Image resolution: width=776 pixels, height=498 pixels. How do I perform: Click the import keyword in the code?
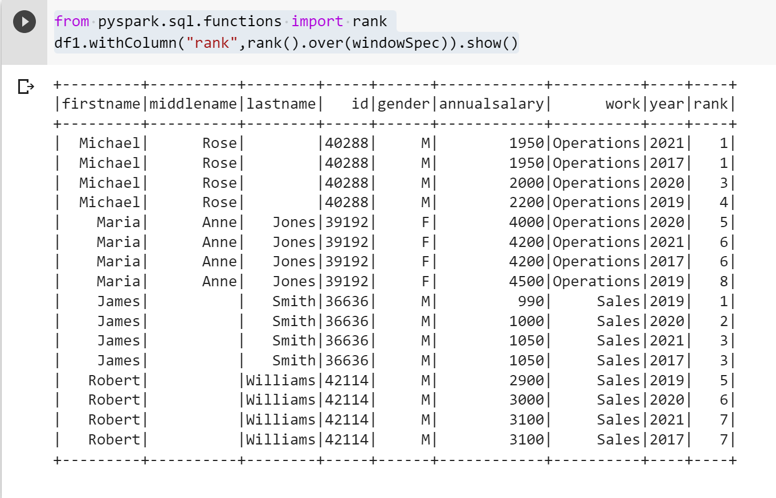[317, 21]
